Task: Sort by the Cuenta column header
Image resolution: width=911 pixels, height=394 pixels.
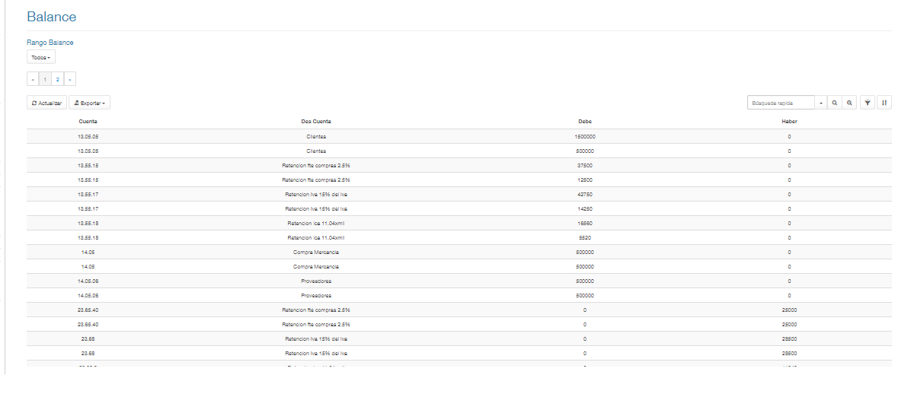Action: (x=88, y=121)
